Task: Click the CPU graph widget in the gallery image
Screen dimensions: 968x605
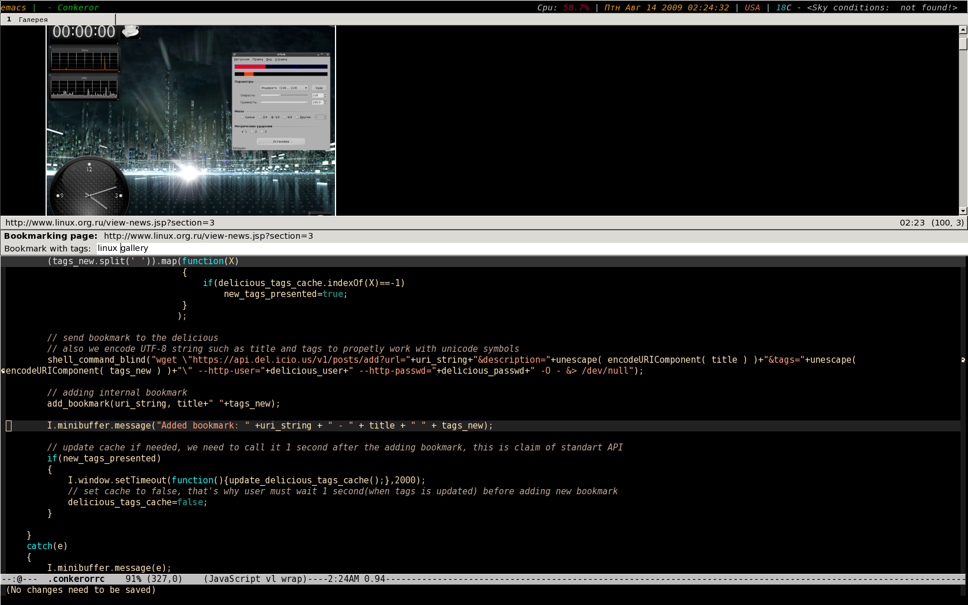Action: (84, 87)
